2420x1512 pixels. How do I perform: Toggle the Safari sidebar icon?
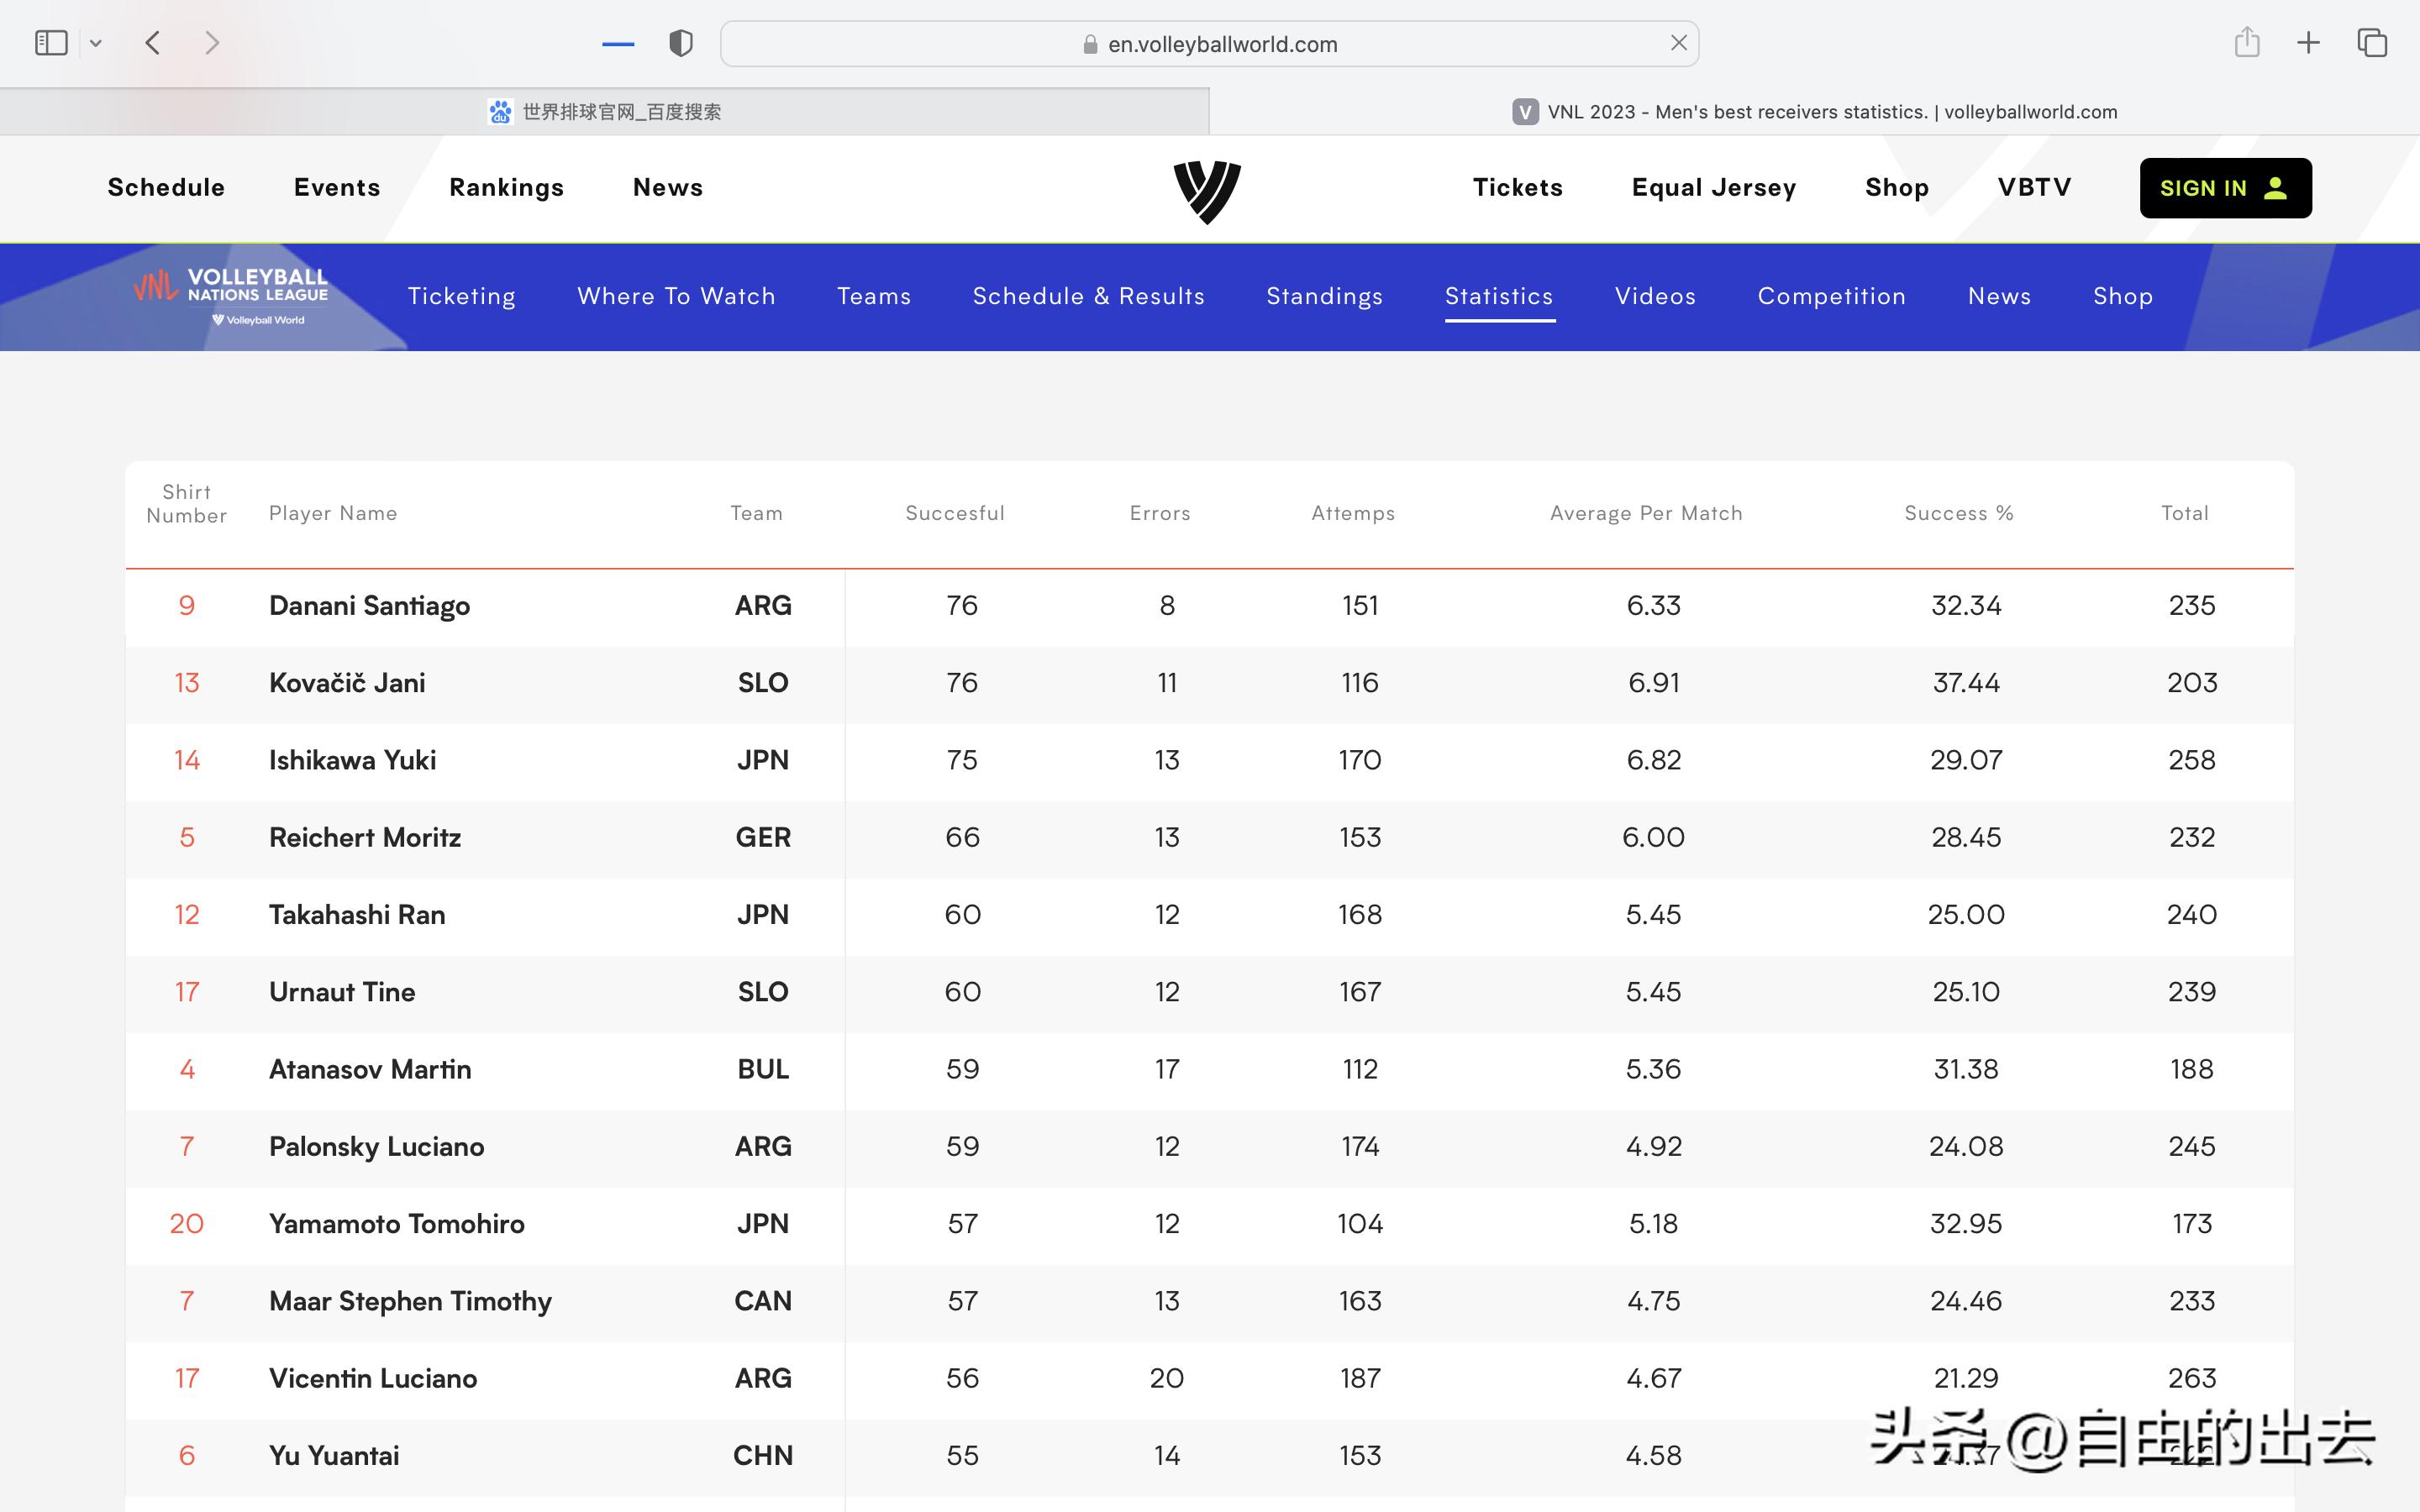pos(51,43)
